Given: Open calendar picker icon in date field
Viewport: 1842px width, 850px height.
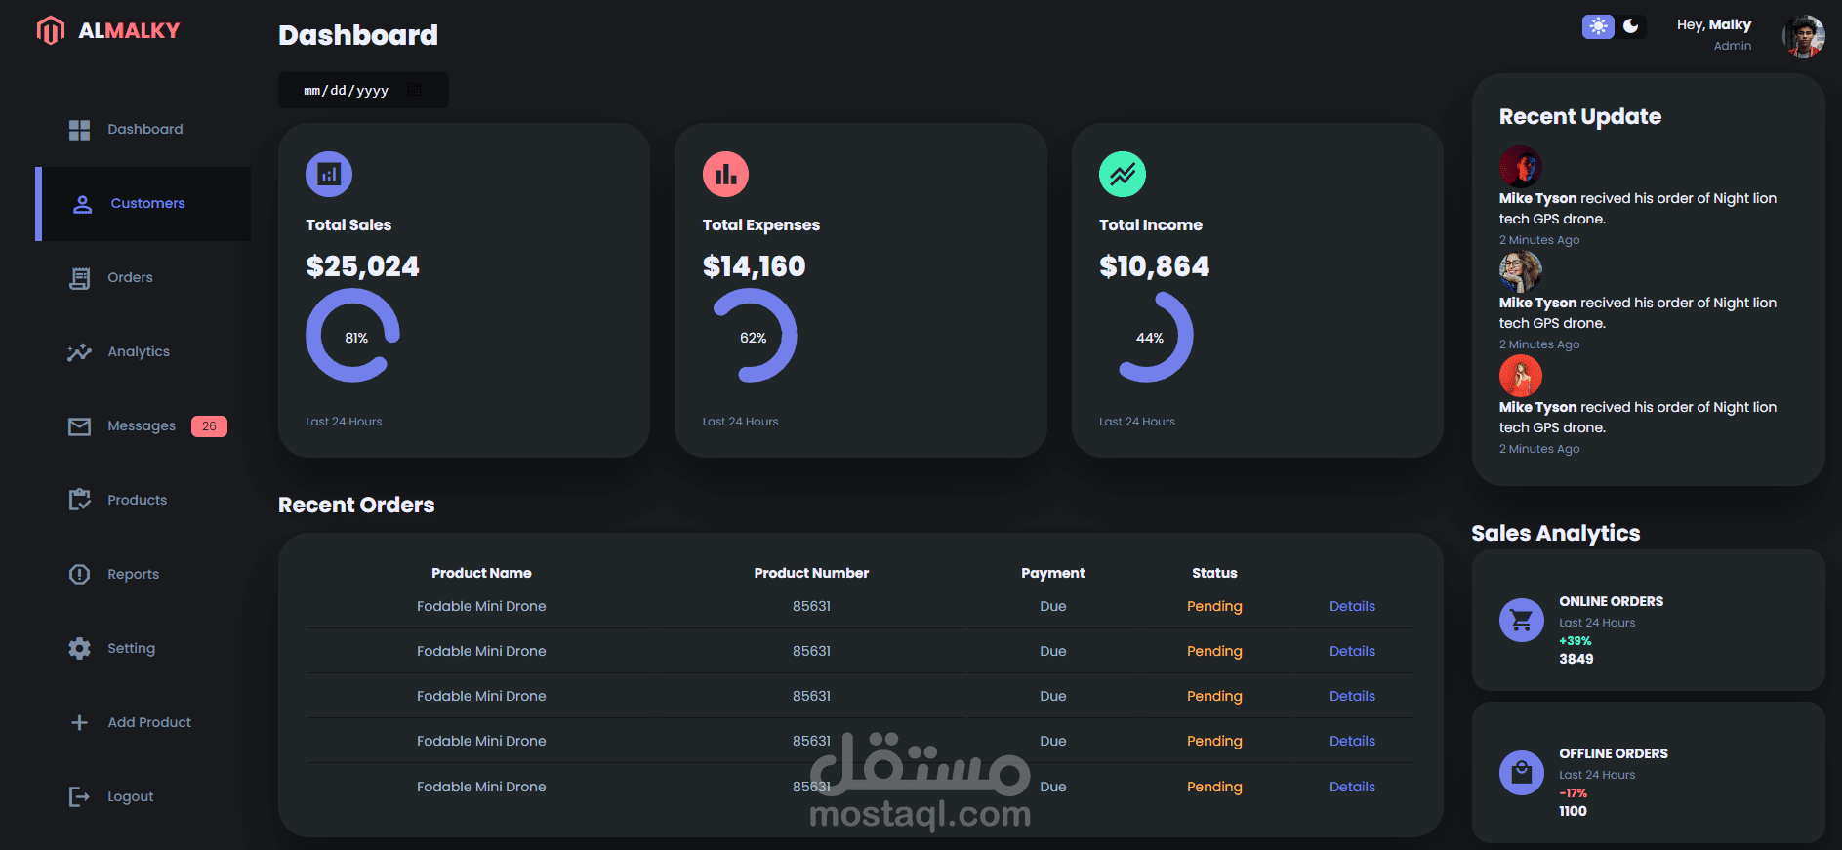Looking at the screenshot, I should 415,90.
